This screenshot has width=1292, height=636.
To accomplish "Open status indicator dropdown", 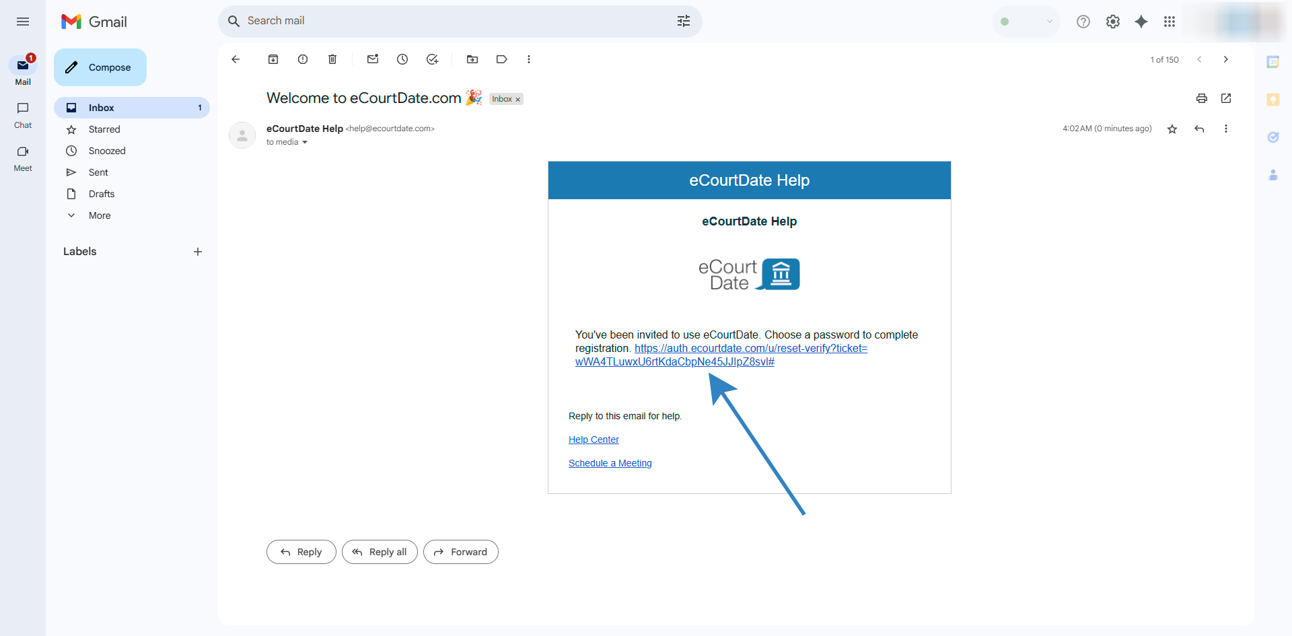I will 1026,22.
